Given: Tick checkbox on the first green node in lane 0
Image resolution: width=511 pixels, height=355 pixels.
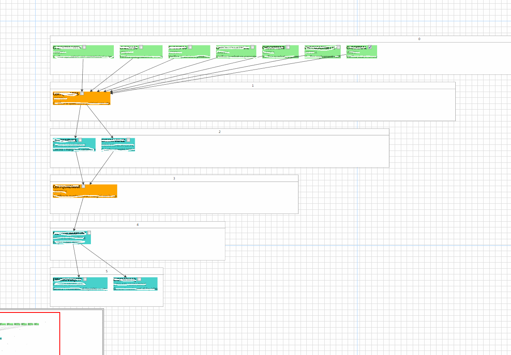Looking at the screenshot, I should tap(84, 47).
